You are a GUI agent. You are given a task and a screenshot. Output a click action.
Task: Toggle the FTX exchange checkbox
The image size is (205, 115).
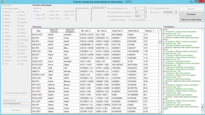[3, 64]
